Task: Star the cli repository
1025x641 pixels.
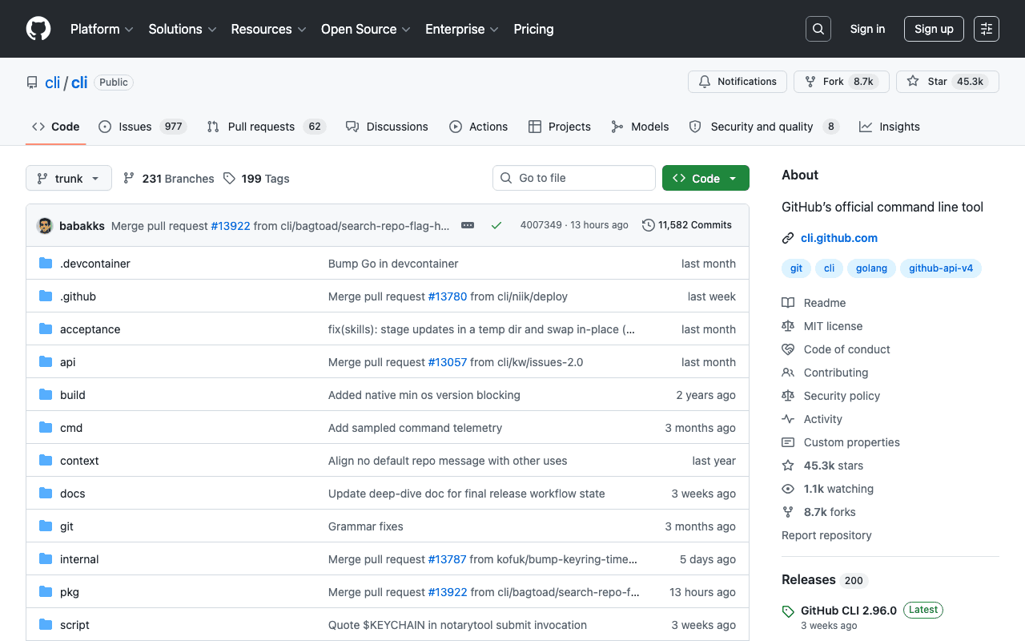Action: tap(947, 82)
